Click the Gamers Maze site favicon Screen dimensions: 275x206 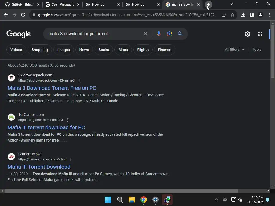pyautogui.click(x=11, y=156)
